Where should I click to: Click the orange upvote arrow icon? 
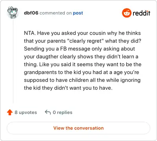(x=10, y=112)
